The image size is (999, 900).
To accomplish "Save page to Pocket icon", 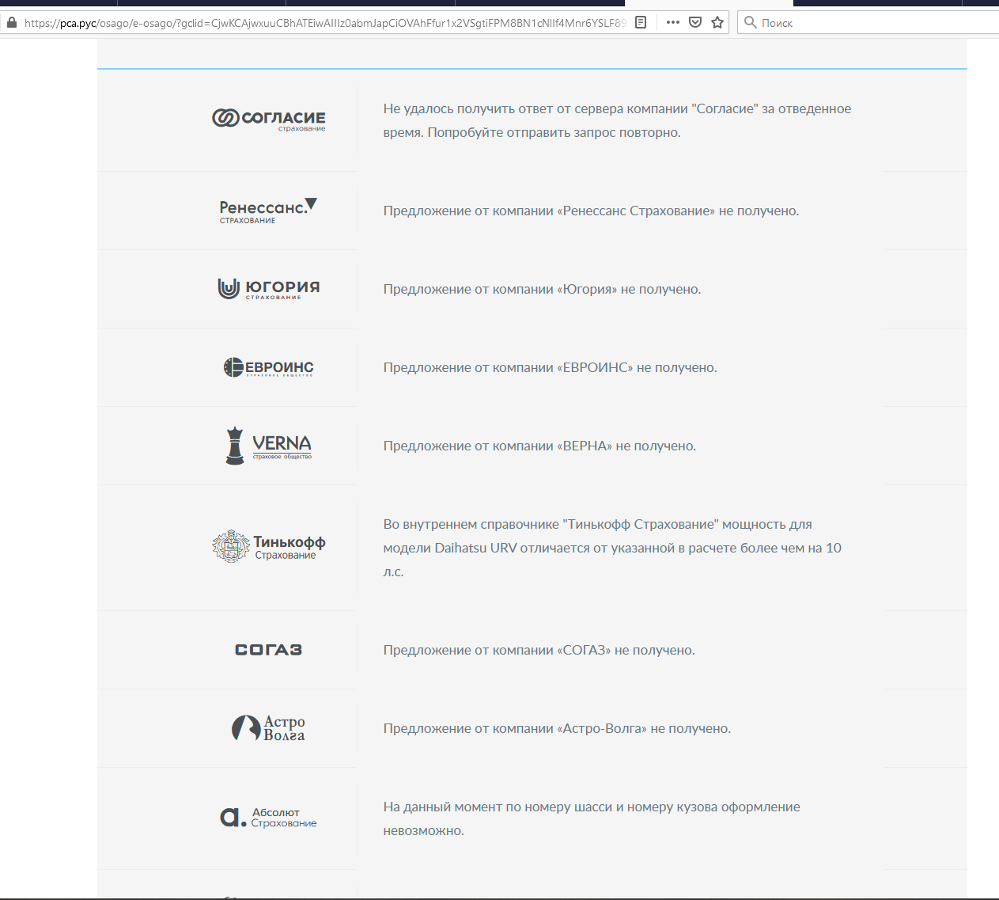I will [x=695, y=22].
